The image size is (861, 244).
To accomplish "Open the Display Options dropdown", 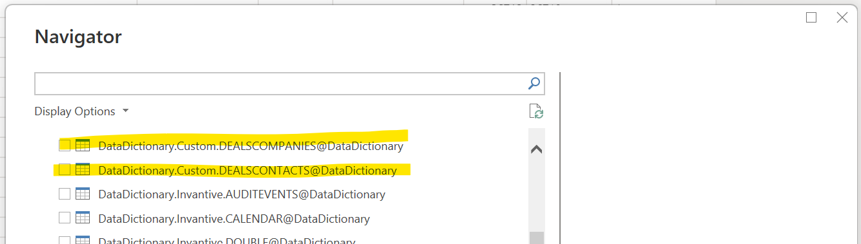I will (x=82, y=111).
